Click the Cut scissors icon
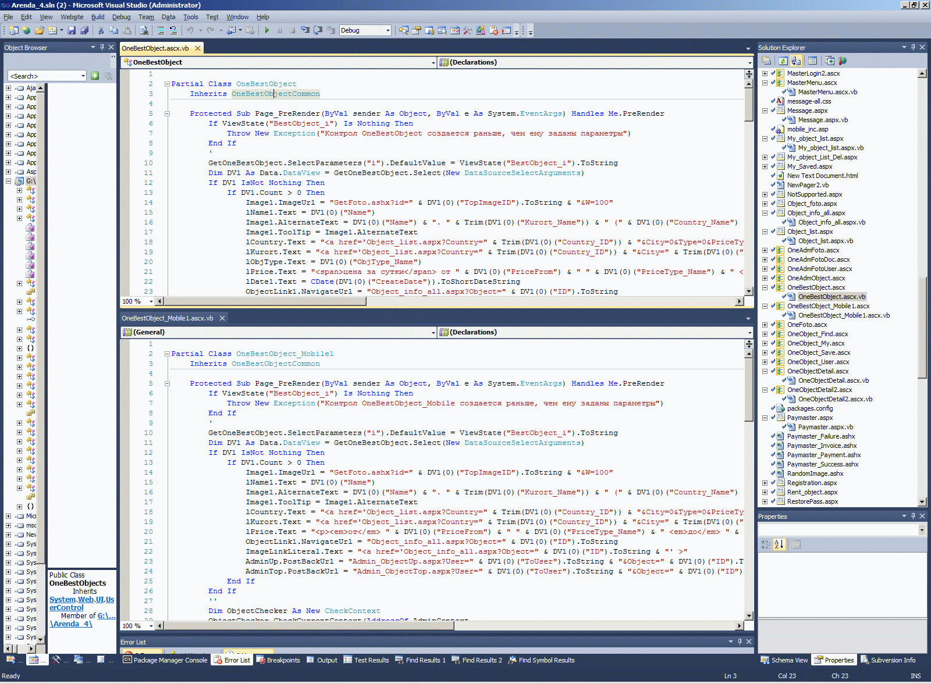 pos(101,30)
